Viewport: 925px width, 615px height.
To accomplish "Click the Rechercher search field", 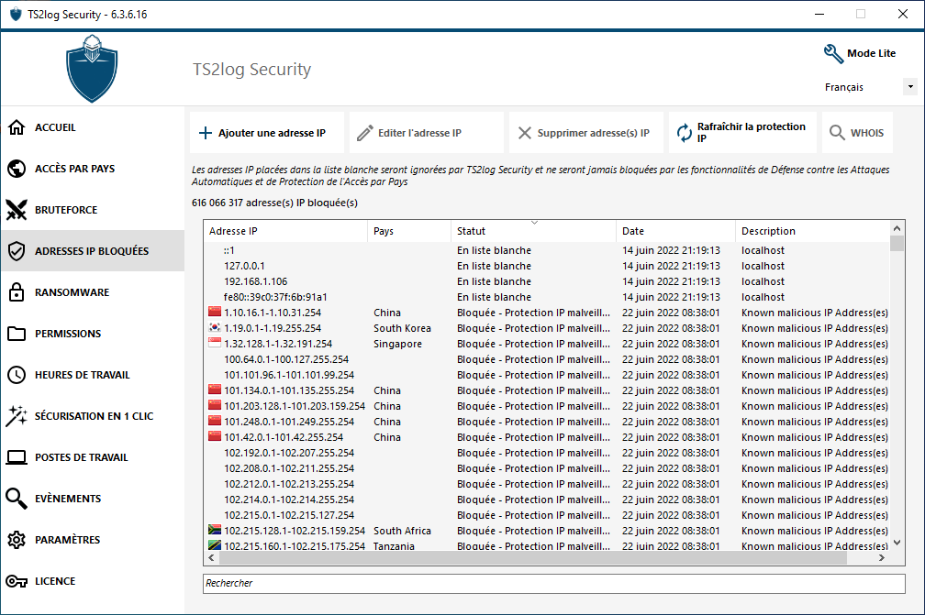I will pyautogui.click(x=554, y=583).
